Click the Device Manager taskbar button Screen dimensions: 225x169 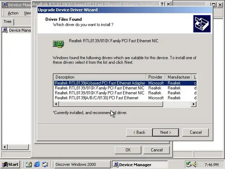point(140,164)
